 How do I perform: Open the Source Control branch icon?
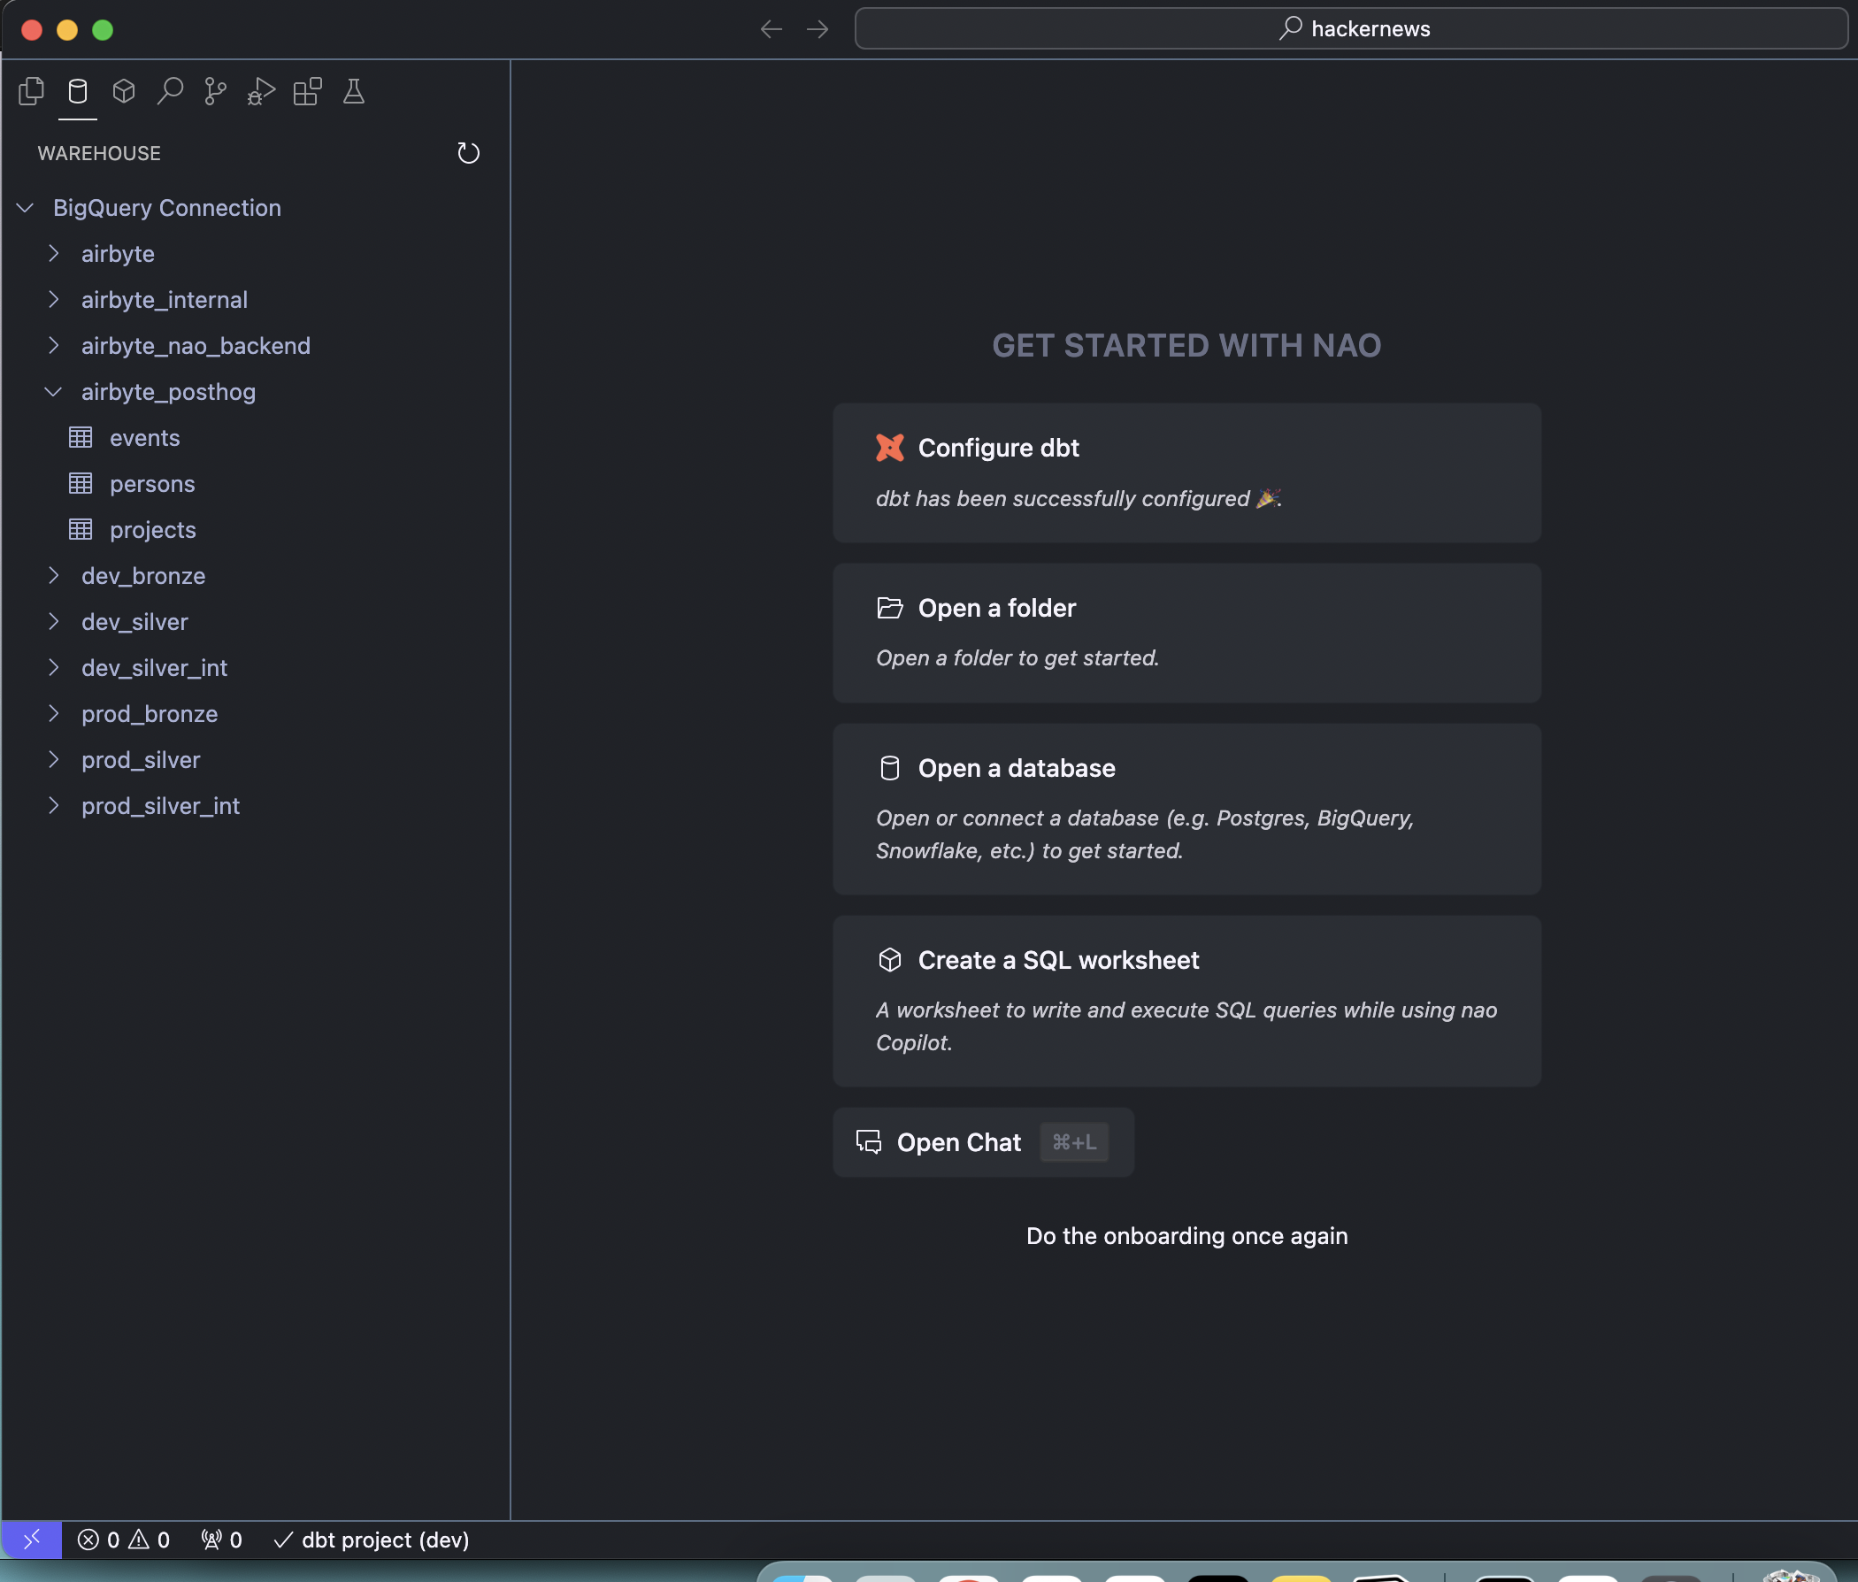click(215, 91)
